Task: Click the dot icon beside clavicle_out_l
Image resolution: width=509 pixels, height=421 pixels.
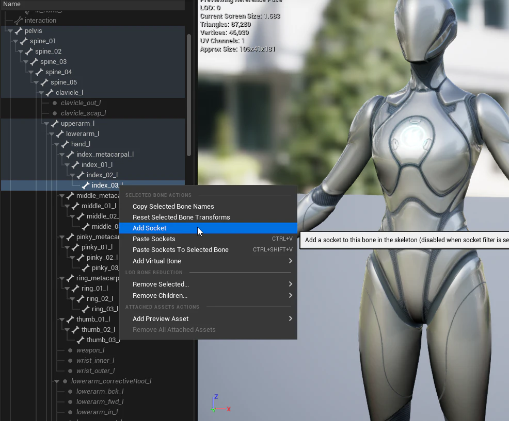Action: [55, 103]
